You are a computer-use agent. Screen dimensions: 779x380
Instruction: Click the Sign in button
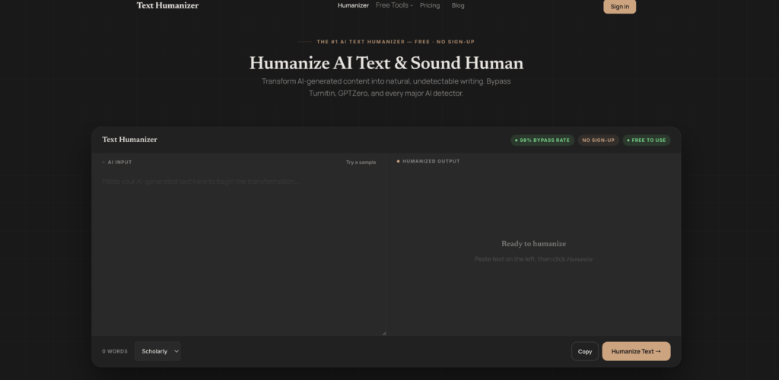coord(619,6)
